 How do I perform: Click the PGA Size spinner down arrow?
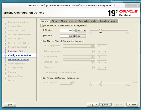tap(74, 37)
